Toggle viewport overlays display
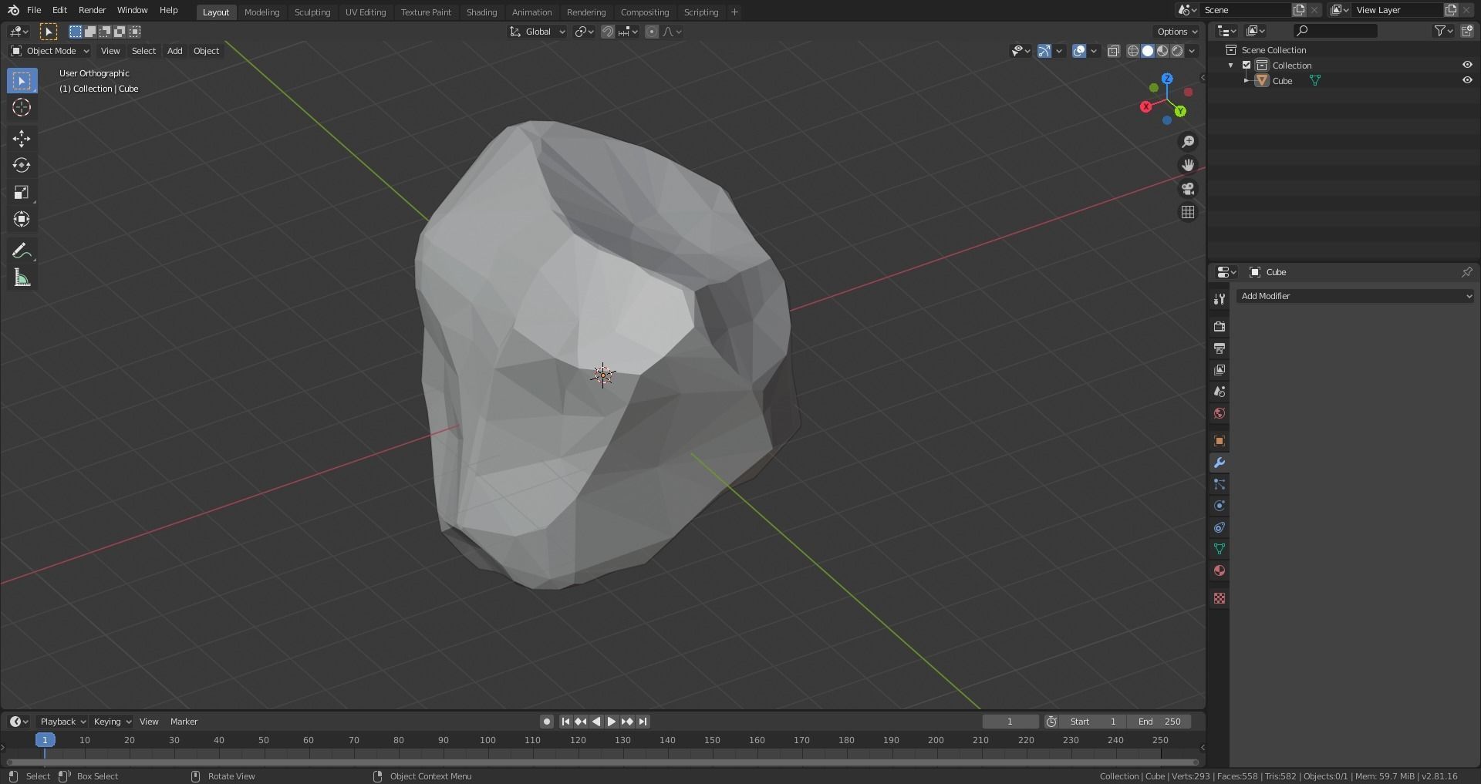The image size is (1481, 784). pyautogui.click(x=1079, y=51)
